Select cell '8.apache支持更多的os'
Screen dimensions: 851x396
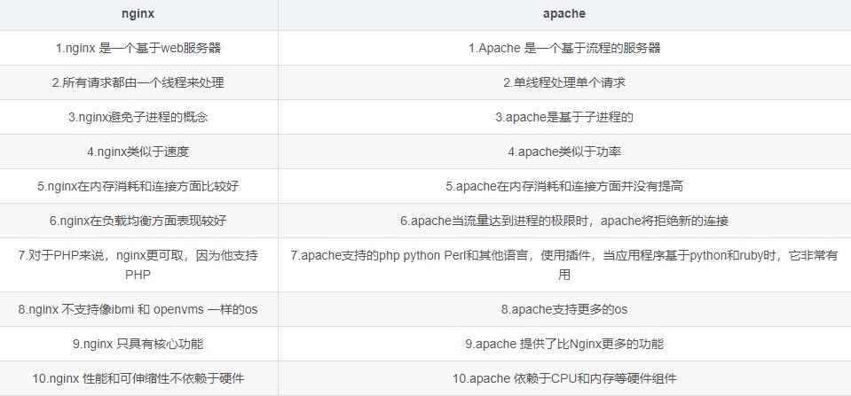564,309
